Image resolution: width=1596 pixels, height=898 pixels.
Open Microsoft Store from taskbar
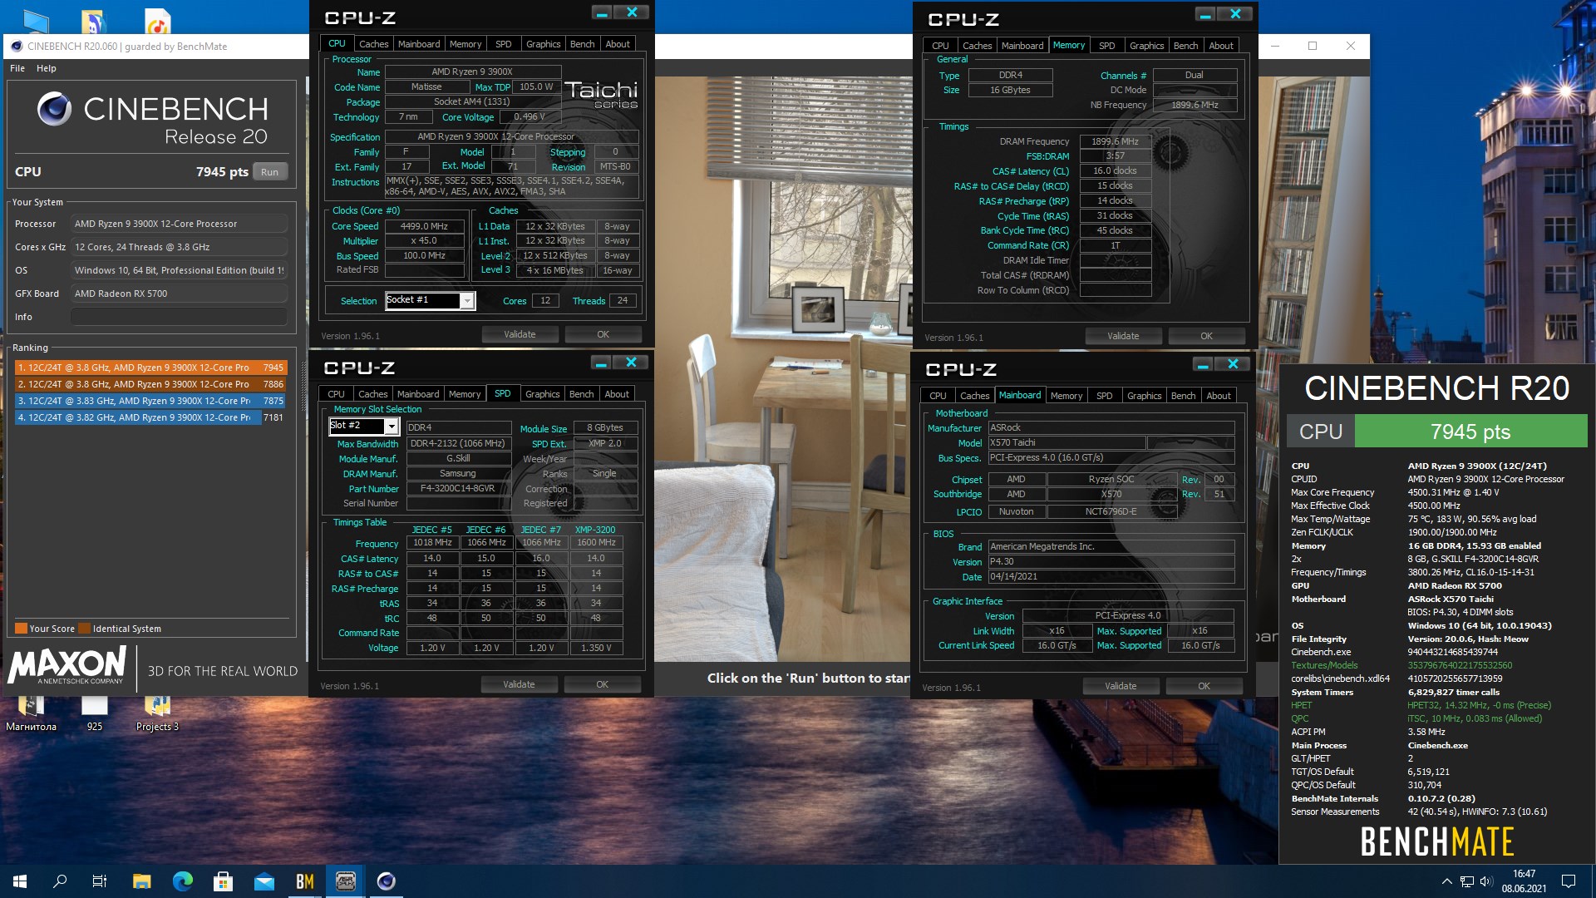pos(223,881)
